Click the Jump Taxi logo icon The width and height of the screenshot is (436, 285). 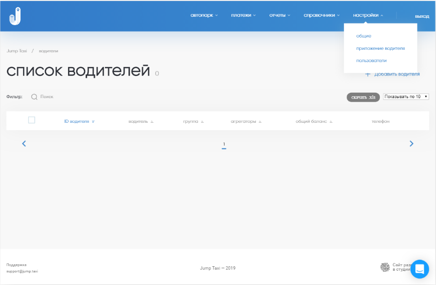point(15,16)
